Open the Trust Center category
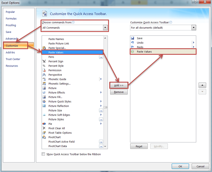Screen dimensions: 212x172 pos(13,59)
